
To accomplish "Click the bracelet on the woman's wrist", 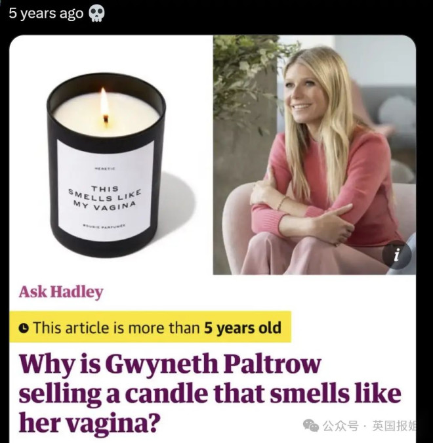I will 283,202.
